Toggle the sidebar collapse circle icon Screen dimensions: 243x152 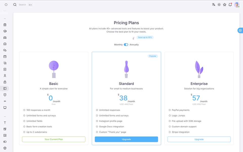pyautogui.click(x=6, y=5)
